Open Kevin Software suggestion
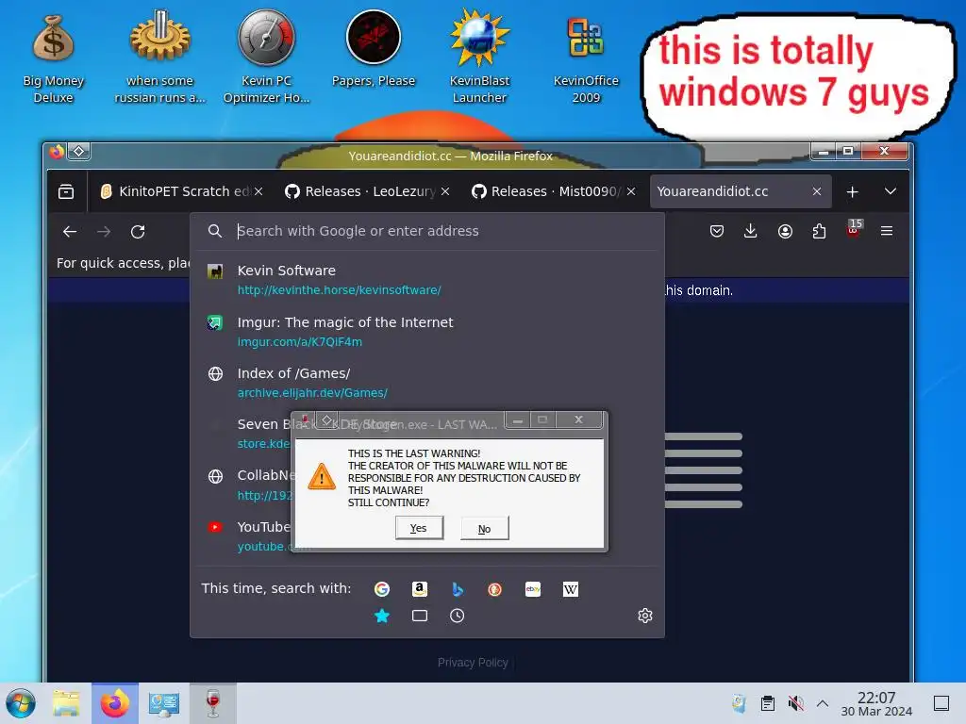 427,279
